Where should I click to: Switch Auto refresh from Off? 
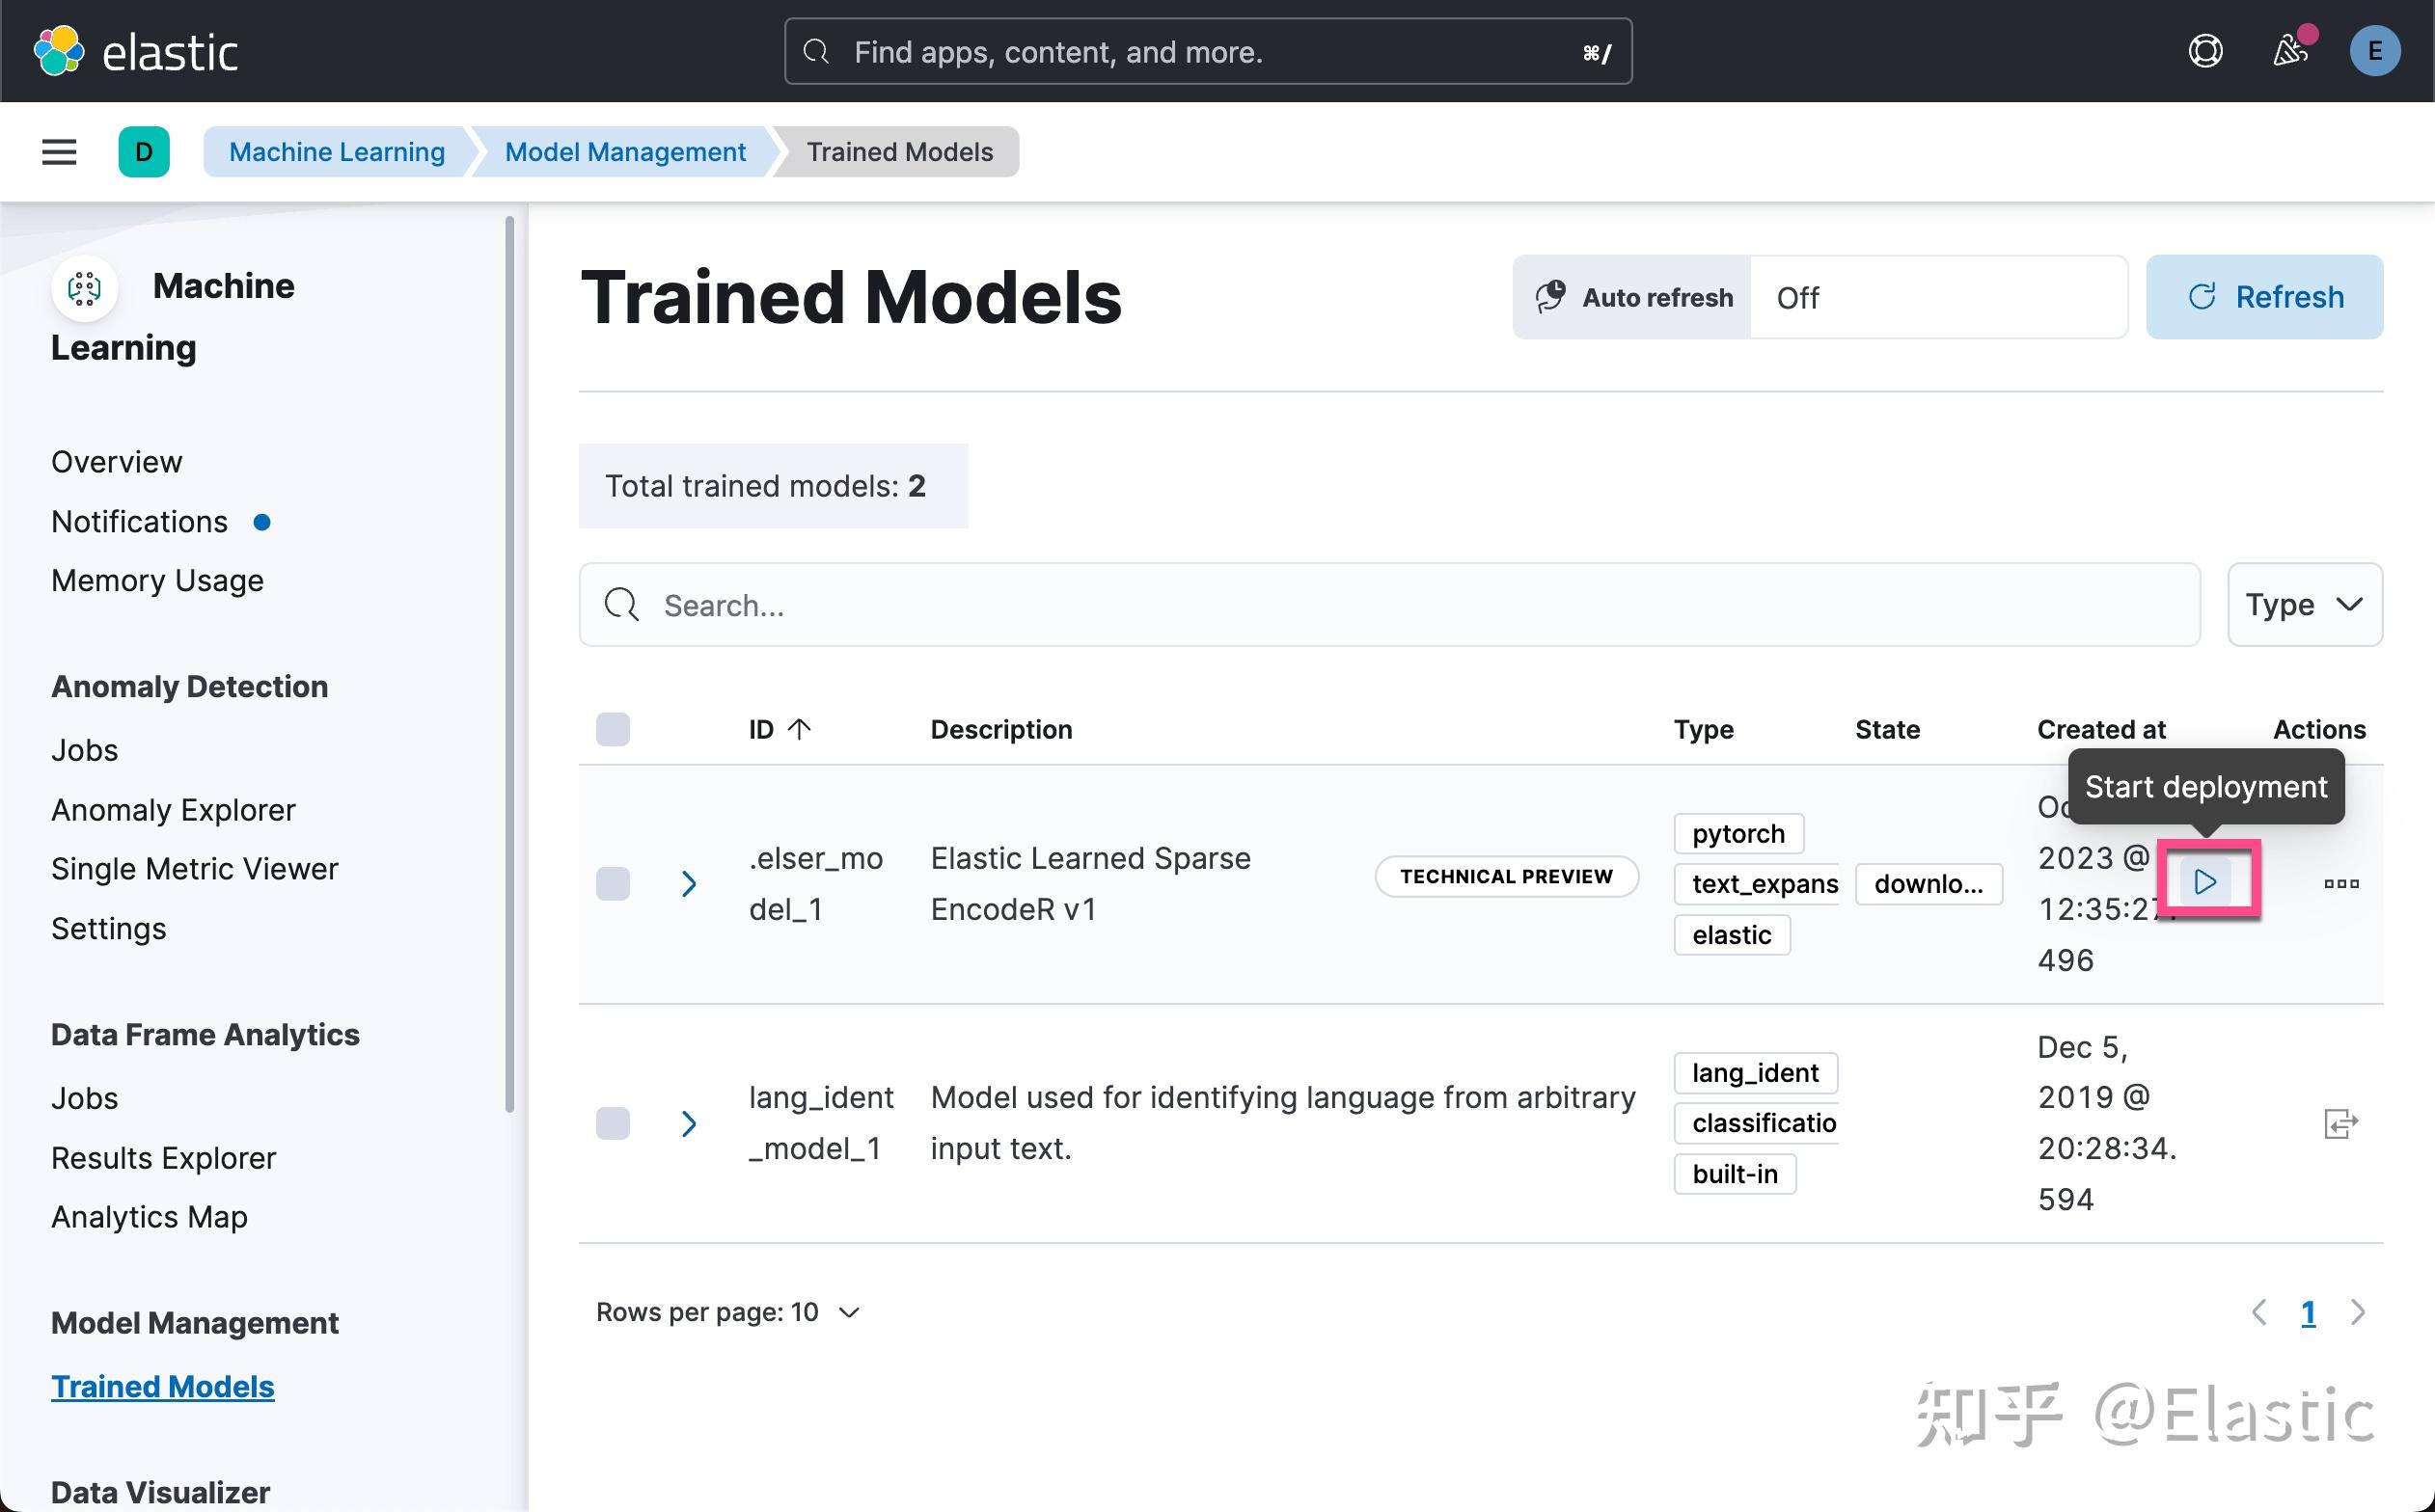1938,297
